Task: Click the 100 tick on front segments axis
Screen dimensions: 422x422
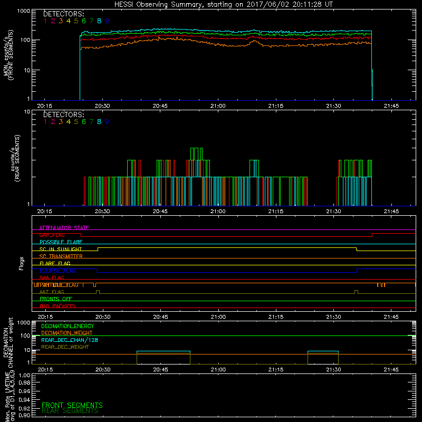Action: (25, 40)
